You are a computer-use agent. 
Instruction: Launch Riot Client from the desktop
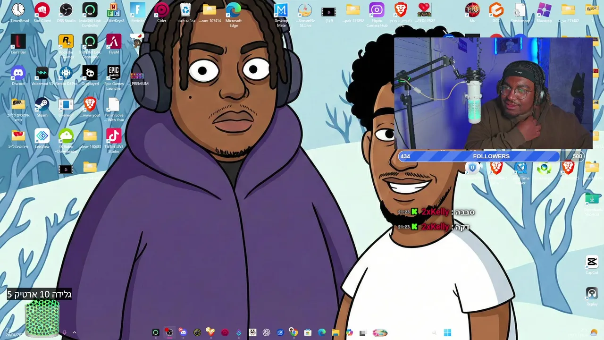pyautogui.click(x=42, y=13)
